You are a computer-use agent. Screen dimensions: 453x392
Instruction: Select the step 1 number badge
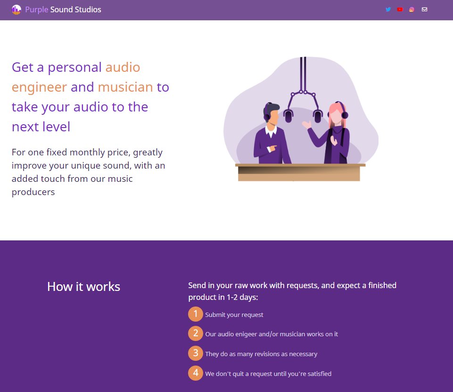[196, 314]
